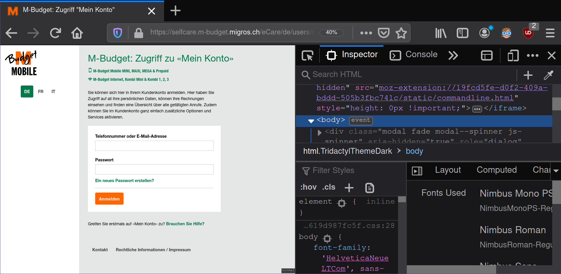Create a new node with plus button

point(528,75)
